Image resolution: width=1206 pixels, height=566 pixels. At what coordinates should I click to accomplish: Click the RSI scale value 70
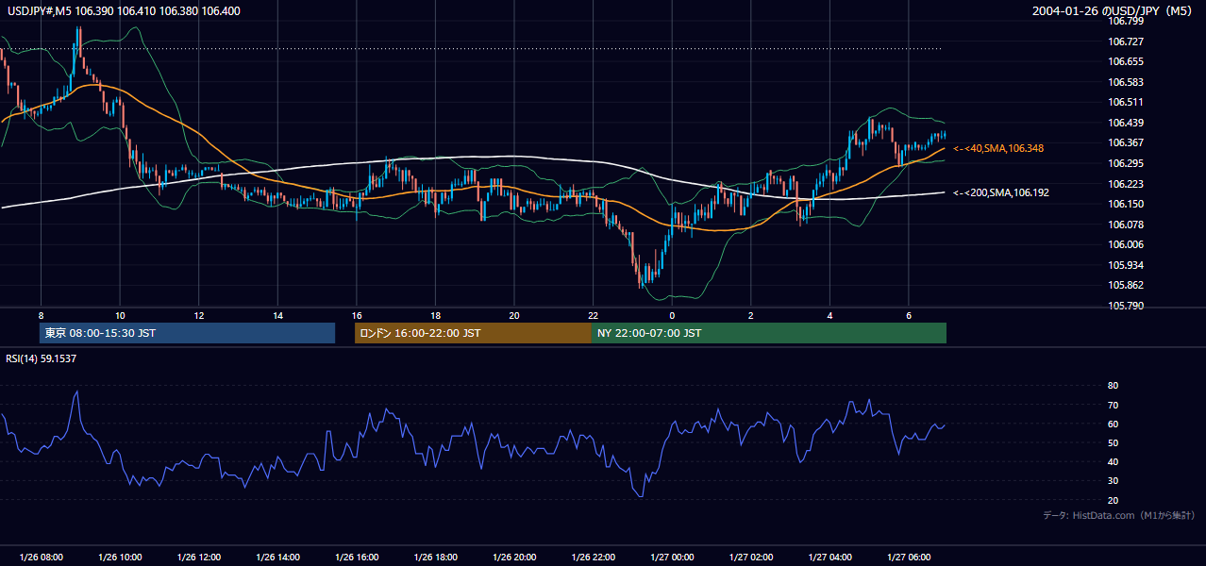pos(1113,405)
